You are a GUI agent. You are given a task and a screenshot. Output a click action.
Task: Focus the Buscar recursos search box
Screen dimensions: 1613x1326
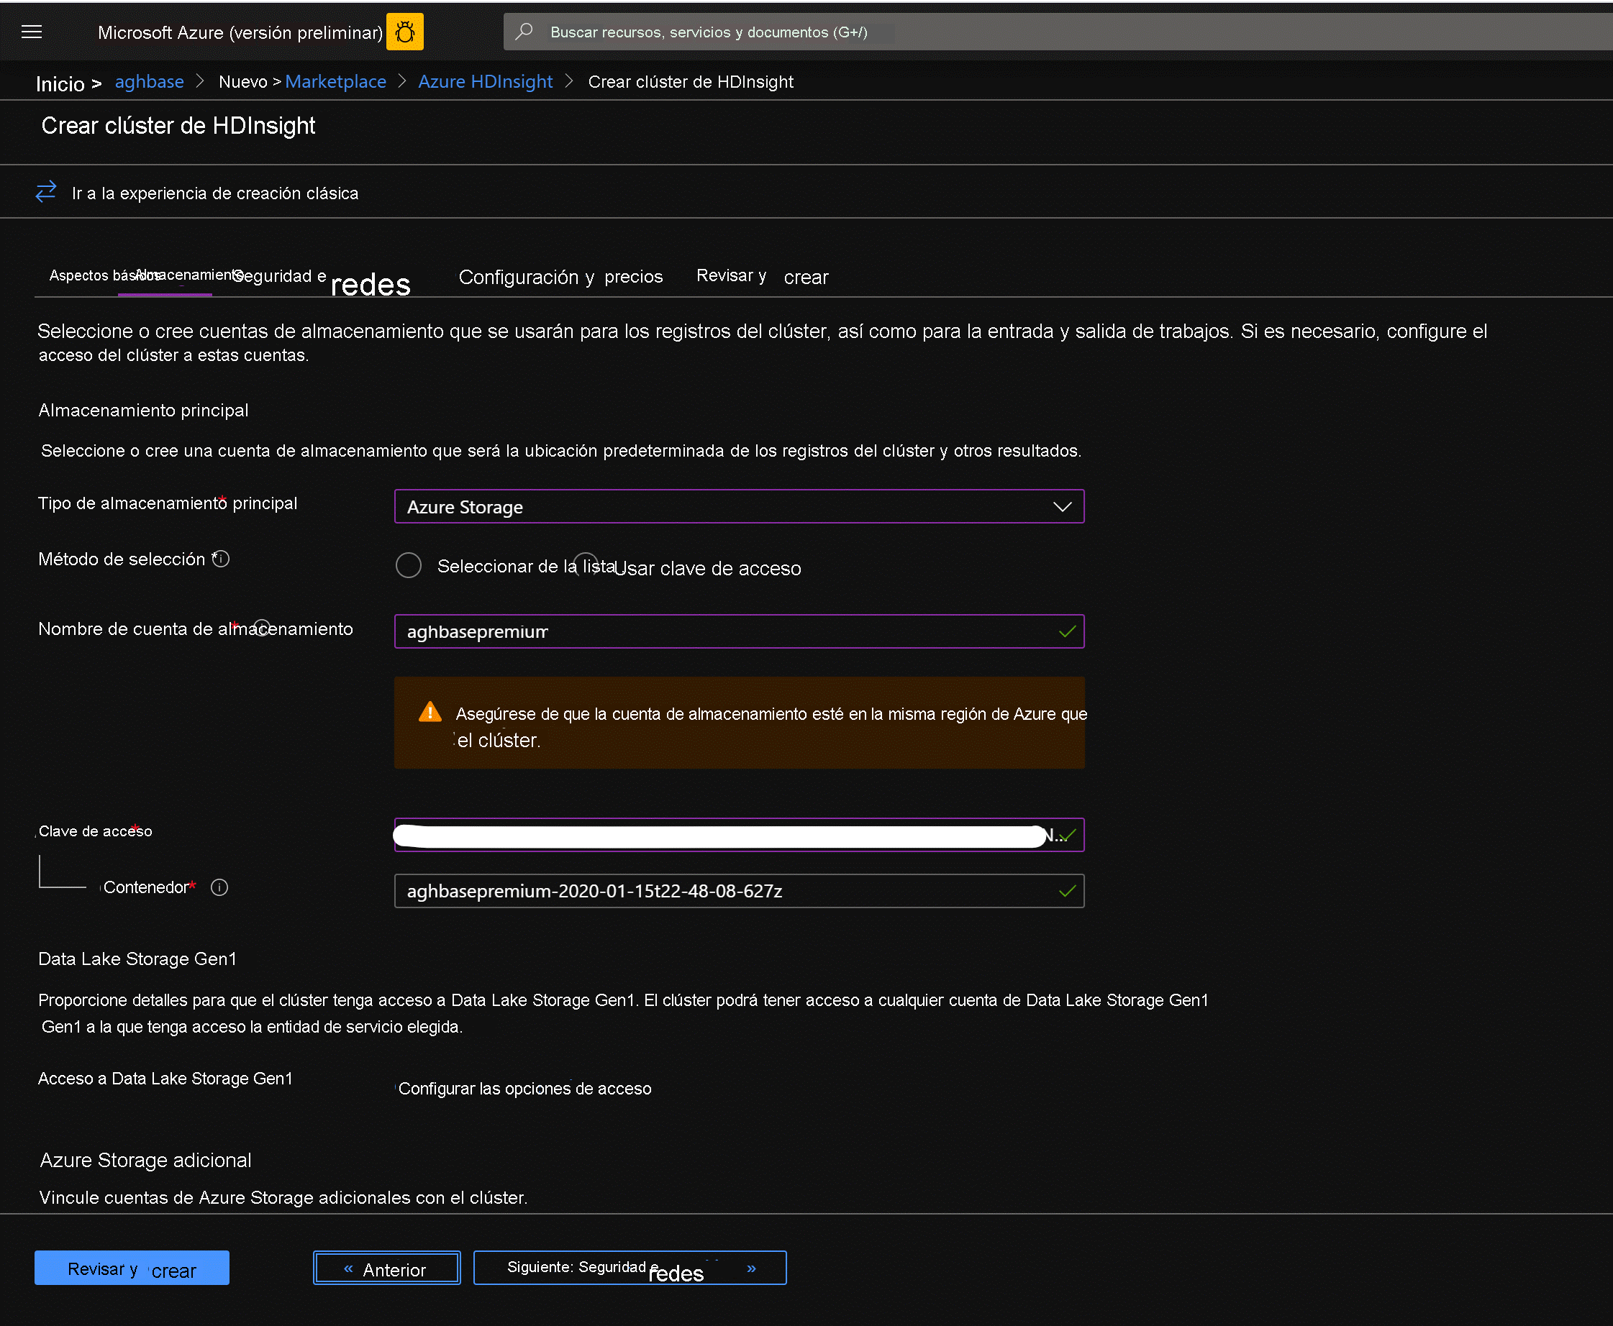(1058, 32)
